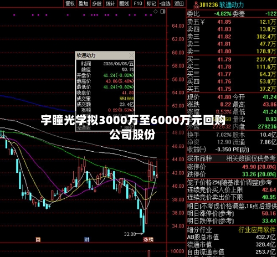The image size is (277, 257).
Task: Select the 卖三 ask price 41.82
Action: coord(224,37)
